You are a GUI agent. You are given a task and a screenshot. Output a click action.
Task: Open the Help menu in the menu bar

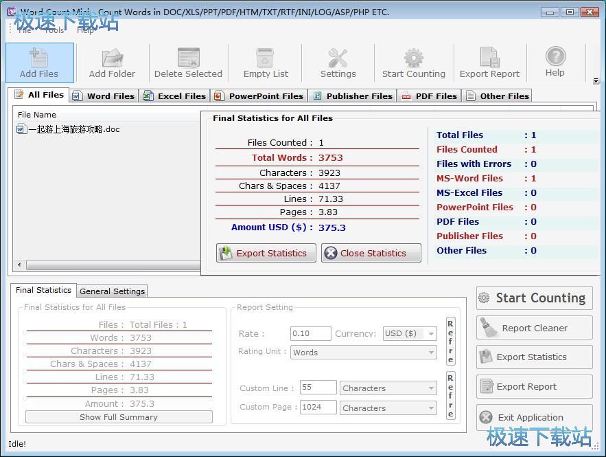[x=85, y=30]
